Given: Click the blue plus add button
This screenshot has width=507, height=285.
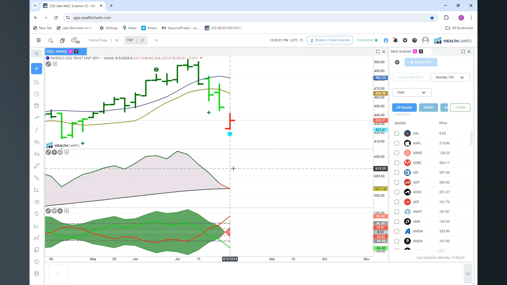Looking at the screenshot, I should (x=37, y=69).
